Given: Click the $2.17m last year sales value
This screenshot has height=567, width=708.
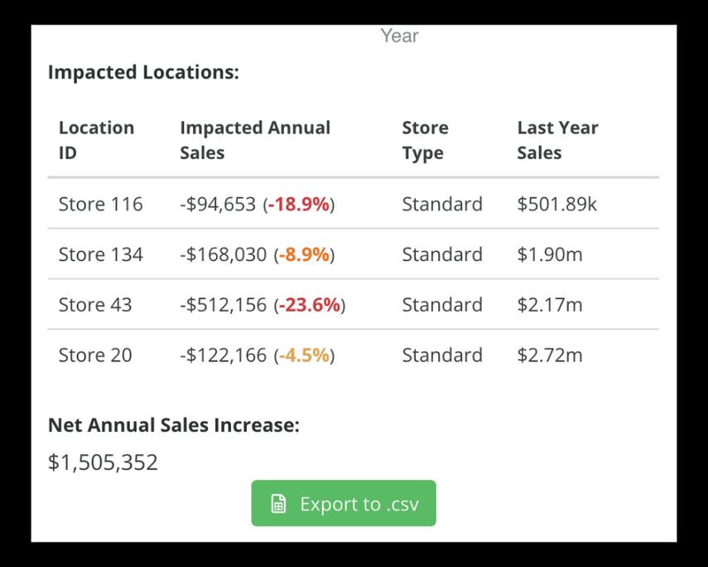Looking at the screenshot, I should [x=550, y=305].
